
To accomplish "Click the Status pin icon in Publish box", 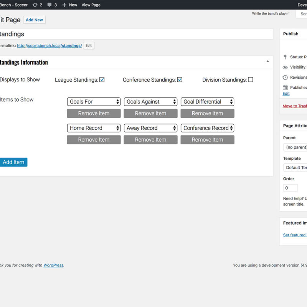I will pyautogui.click(x=285, y=57).
